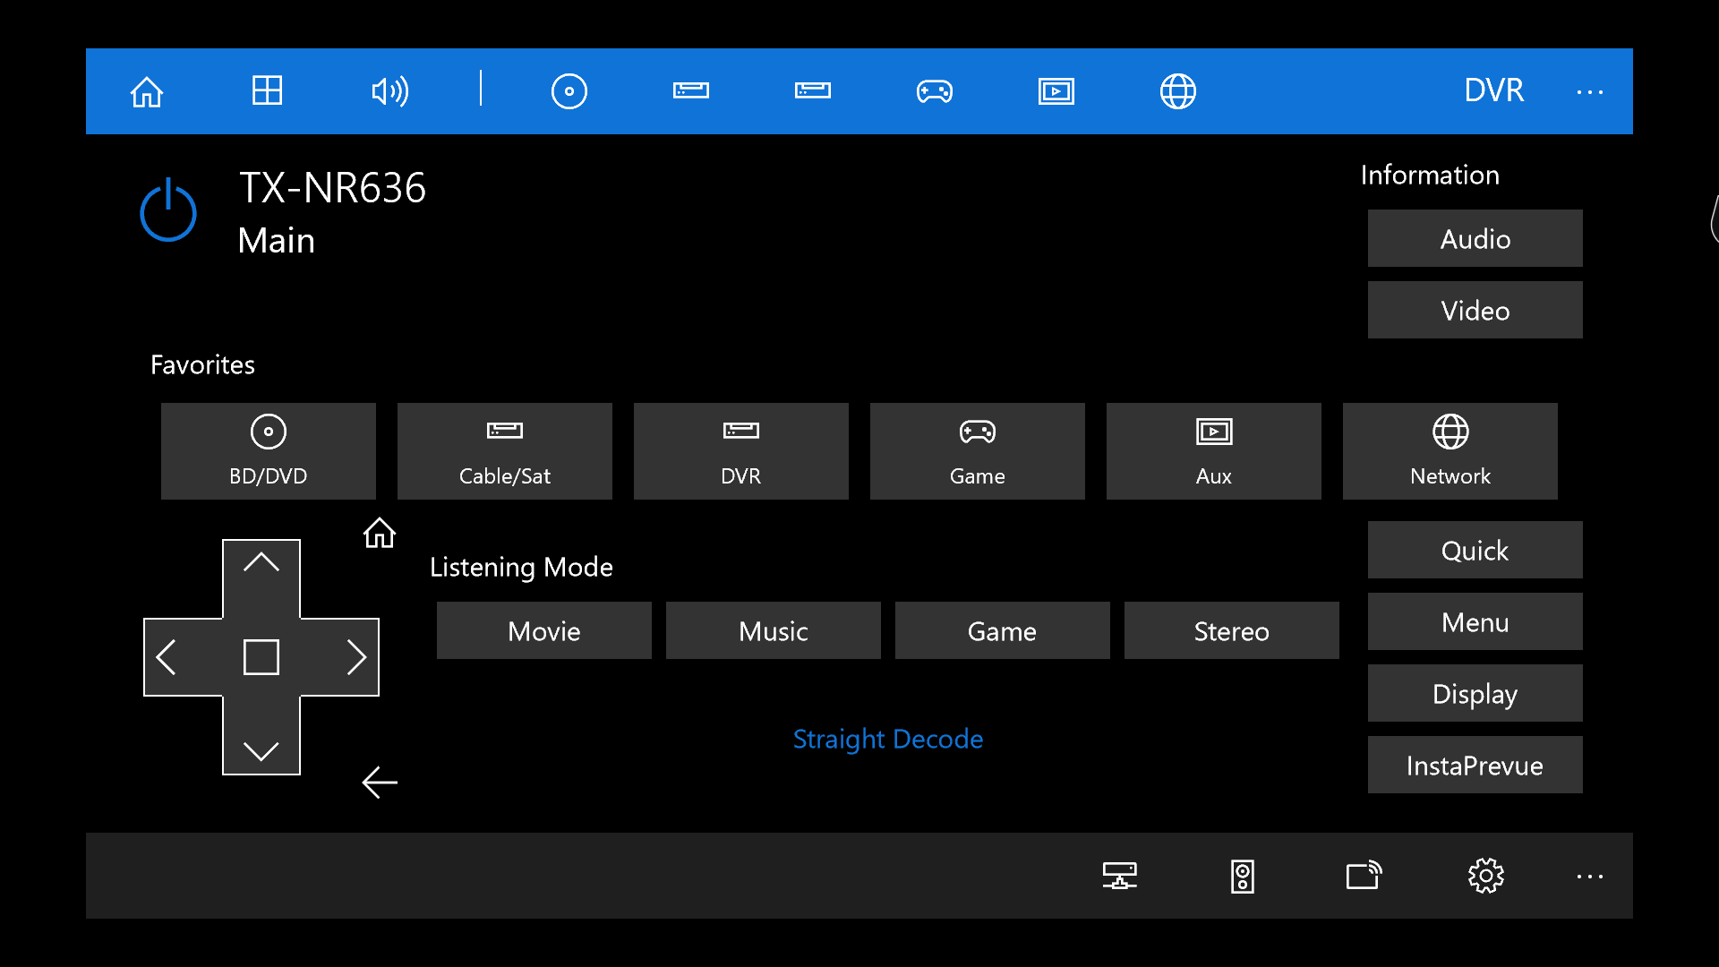Toggle the receiver power button

[x=168, y=211]
